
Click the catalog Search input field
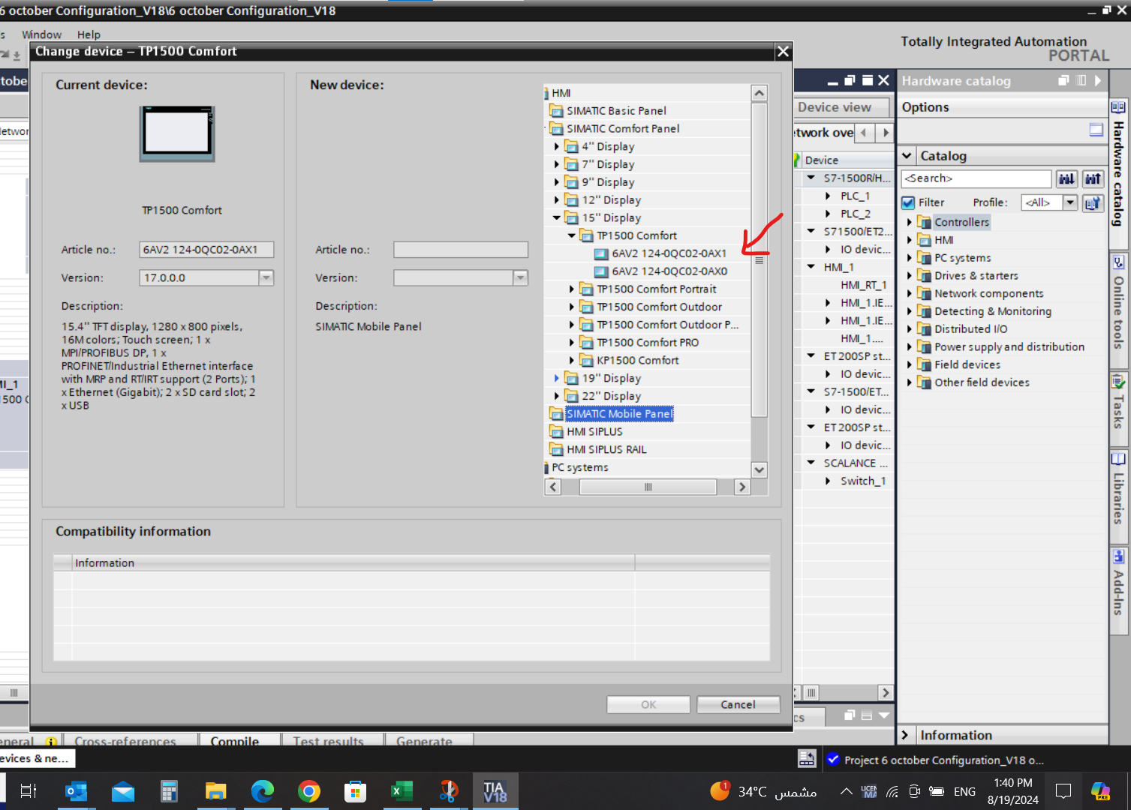click(x=976, y=178)
